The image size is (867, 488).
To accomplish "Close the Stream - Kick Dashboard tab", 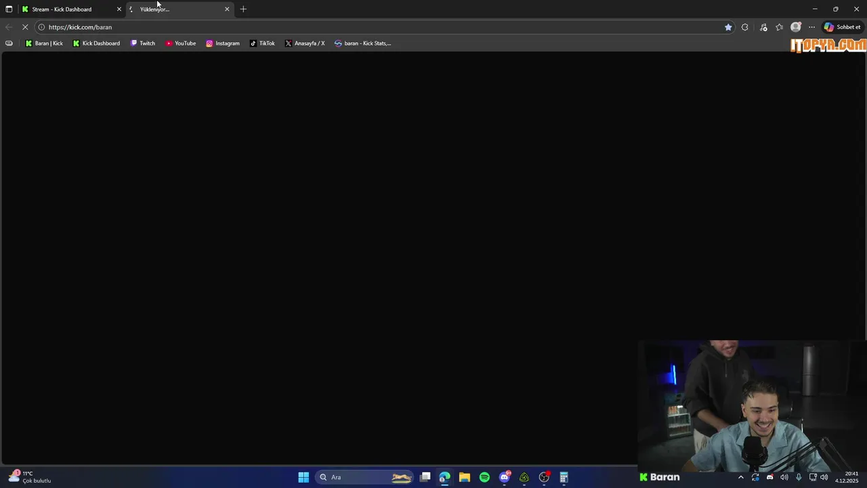I will click(x=119, y=9).
